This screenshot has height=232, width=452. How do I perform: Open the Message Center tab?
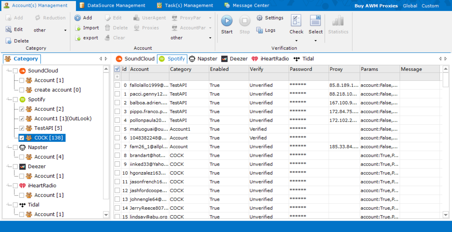[x=247, y=5]
